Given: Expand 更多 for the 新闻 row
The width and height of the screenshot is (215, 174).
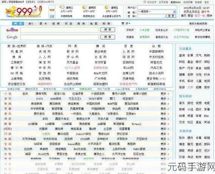Looking at the screenshot, I should click(165, 104).
